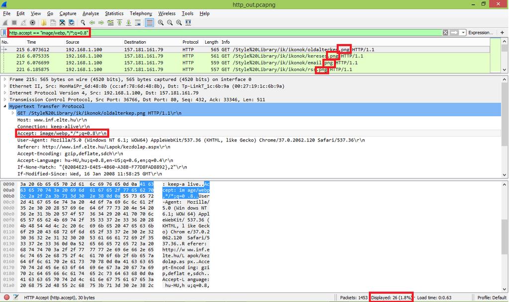The image size is (509, 302).
Task: Reload this capture file icon
Action: click(72, 23)
